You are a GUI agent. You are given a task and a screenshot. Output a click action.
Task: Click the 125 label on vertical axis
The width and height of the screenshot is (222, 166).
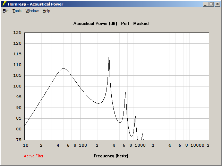click(17, 33)
